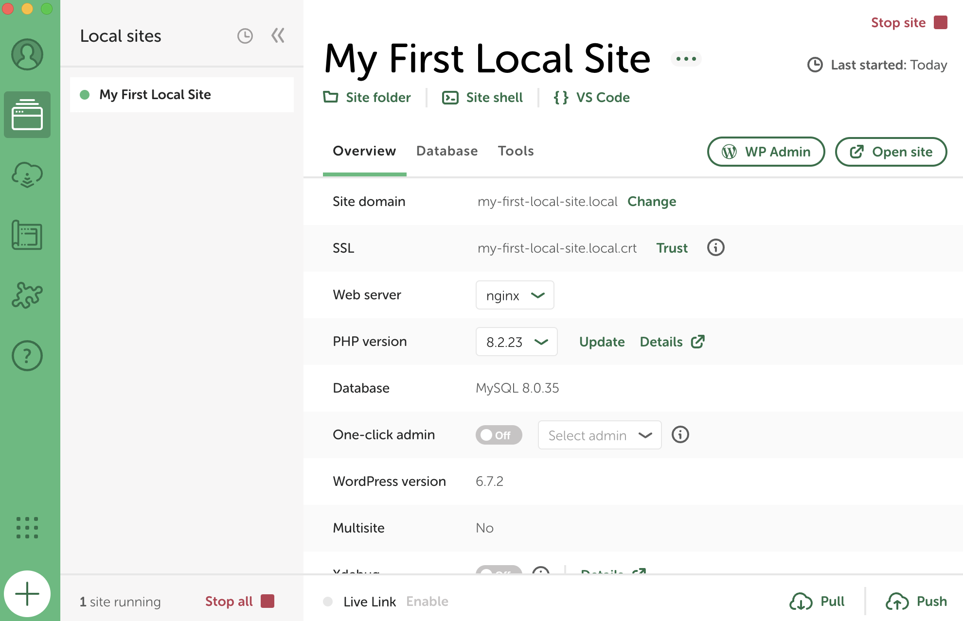Enable Live Link for the site
The width and height of the screenshot is (963, 621).
[427, 601]
